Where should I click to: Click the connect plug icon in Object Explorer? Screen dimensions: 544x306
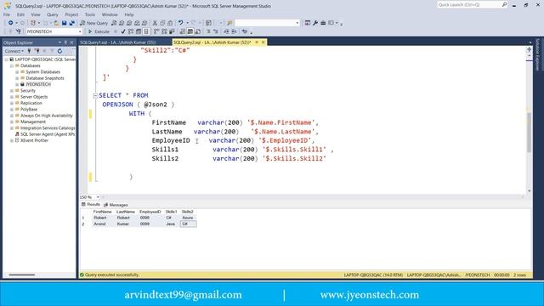pyautogui.click(x=29, y=51)
